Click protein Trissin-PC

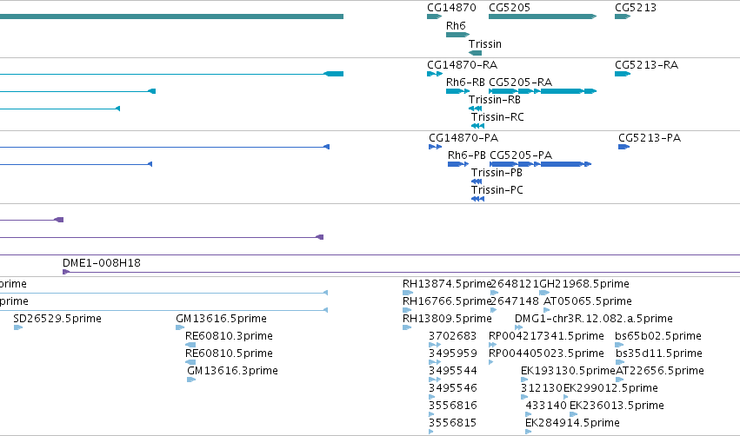point(497,190)
